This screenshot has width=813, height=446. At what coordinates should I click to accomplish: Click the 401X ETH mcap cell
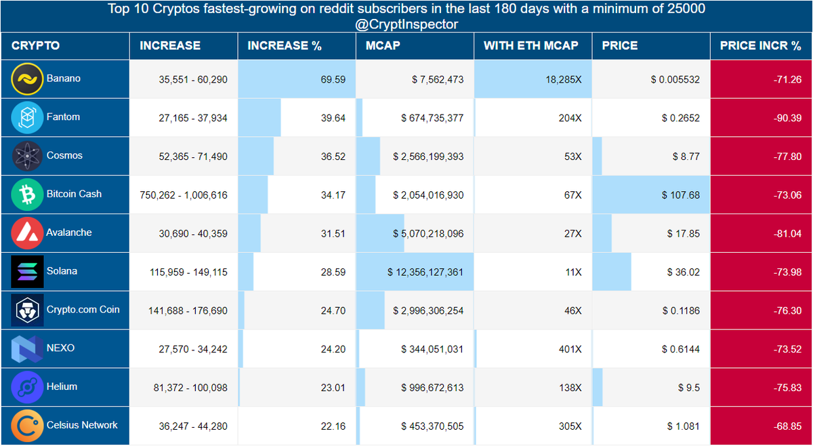(x=533, y=350)
